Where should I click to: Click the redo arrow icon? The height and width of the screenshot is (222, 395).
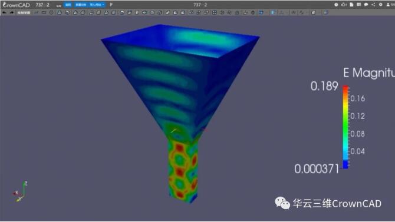(12, 12)
